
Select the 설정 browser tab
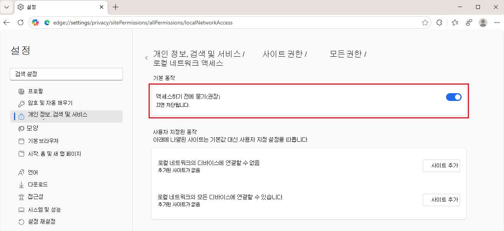(61, 7)
